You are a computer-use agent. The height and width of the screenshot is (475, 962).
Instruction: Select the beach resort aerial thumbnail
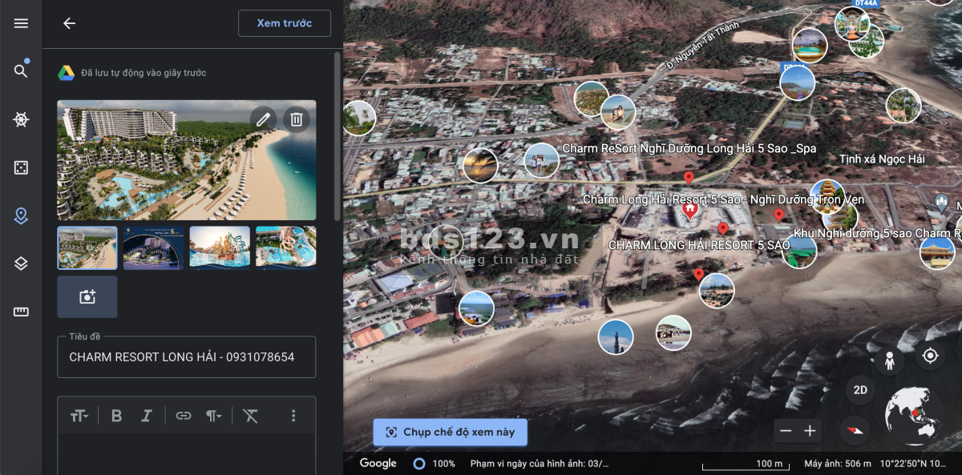[x=87, y=248]
